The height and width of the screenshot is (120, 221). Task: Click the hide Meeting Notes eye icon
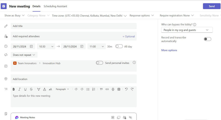point(130,117)
